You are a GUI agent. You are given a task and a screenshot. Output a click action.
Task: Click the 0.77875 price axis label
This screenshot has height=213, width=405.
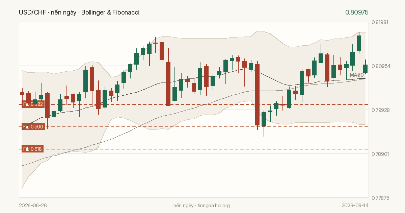(x=380, y=198)
